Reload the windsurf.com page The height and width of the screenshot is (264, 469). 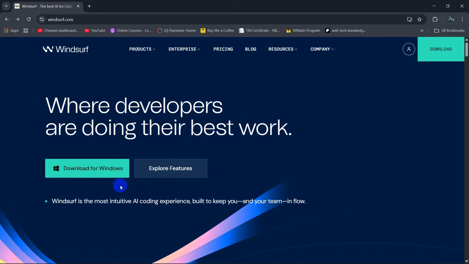tap(29, 19)
